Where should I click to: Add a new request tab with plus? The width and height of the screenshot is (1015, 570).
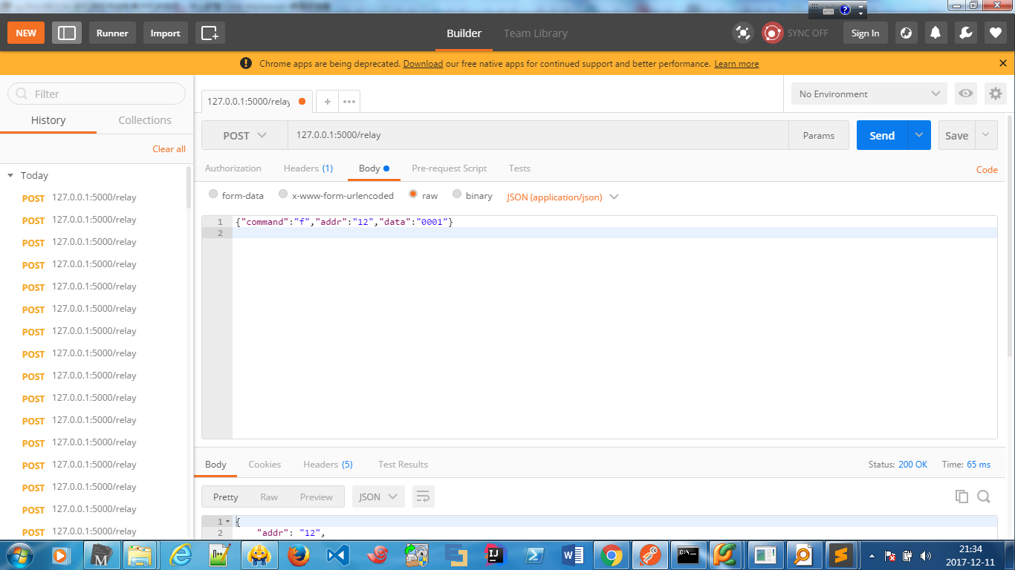(x=327, y=102)
